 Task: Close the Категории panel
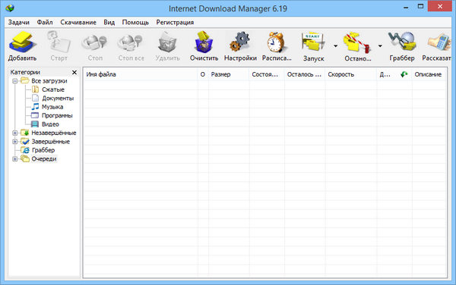click(74, 72)
